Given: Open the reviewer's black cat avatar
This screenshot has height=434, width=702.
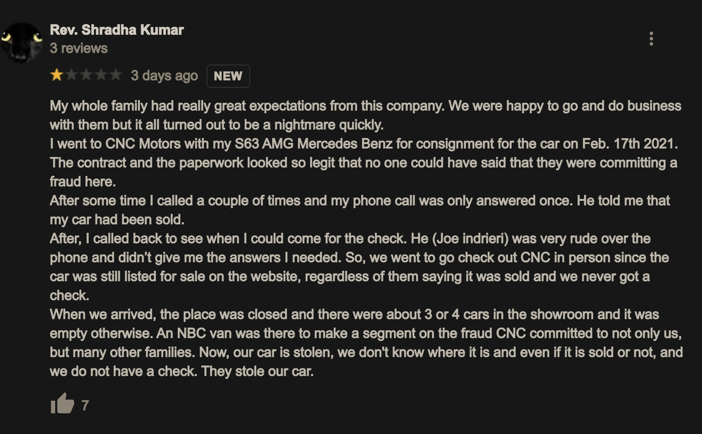Looking at the screenshot, I should coord(22,43).
